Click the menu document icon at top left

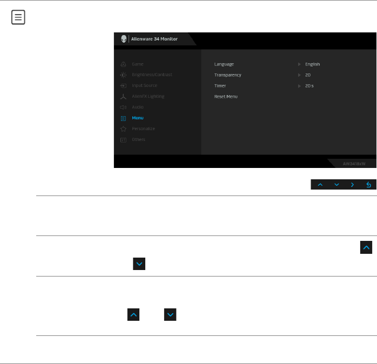point(18,17)
